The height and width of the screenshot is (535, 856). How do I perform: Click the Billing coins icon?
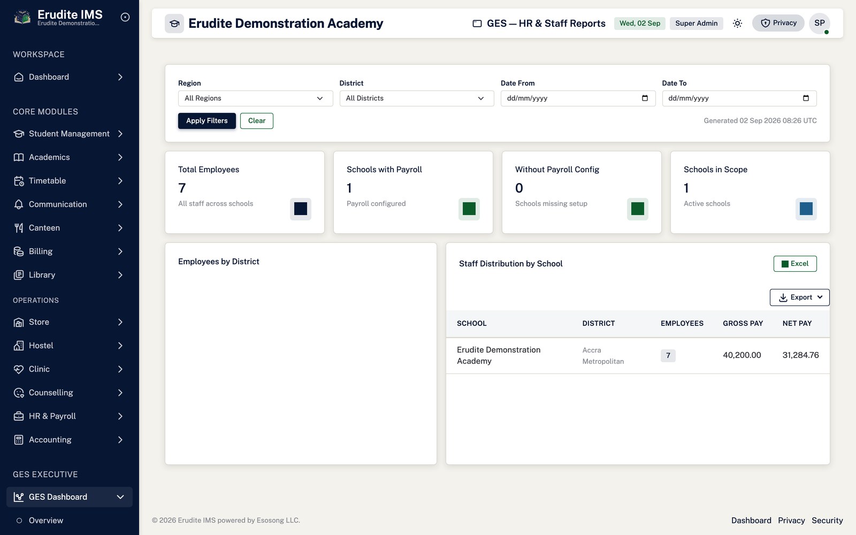point(19,251)
